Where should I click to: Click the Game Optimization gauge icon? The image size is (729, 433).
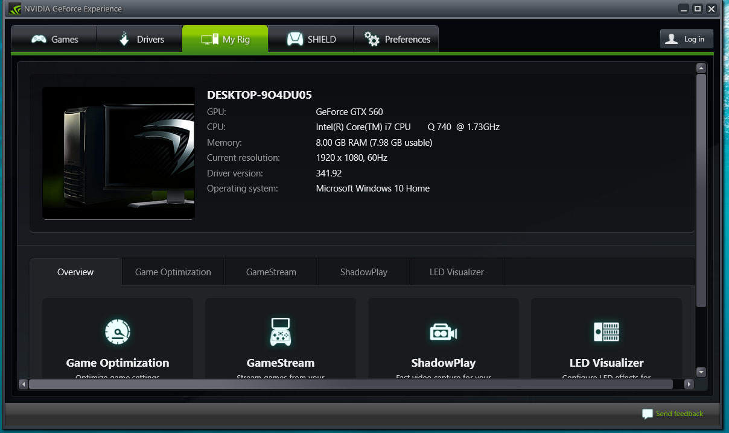point(117,331)
